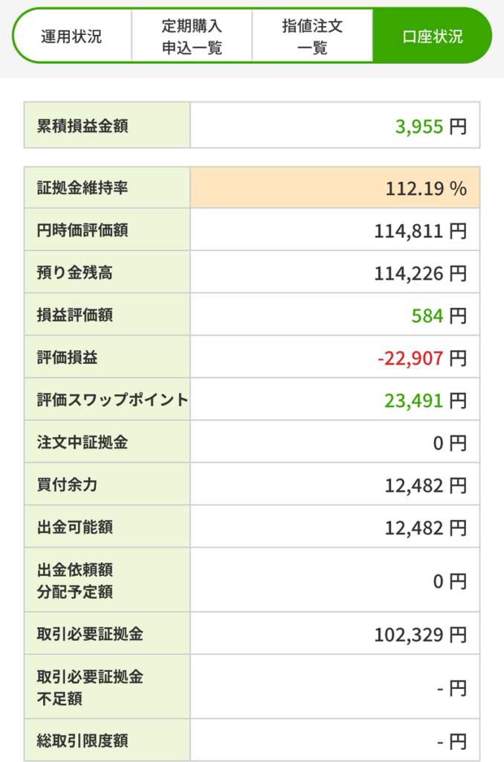Click the 出金可能額 row label
This screenshot has width=504, height=762.
coord(75,526)
